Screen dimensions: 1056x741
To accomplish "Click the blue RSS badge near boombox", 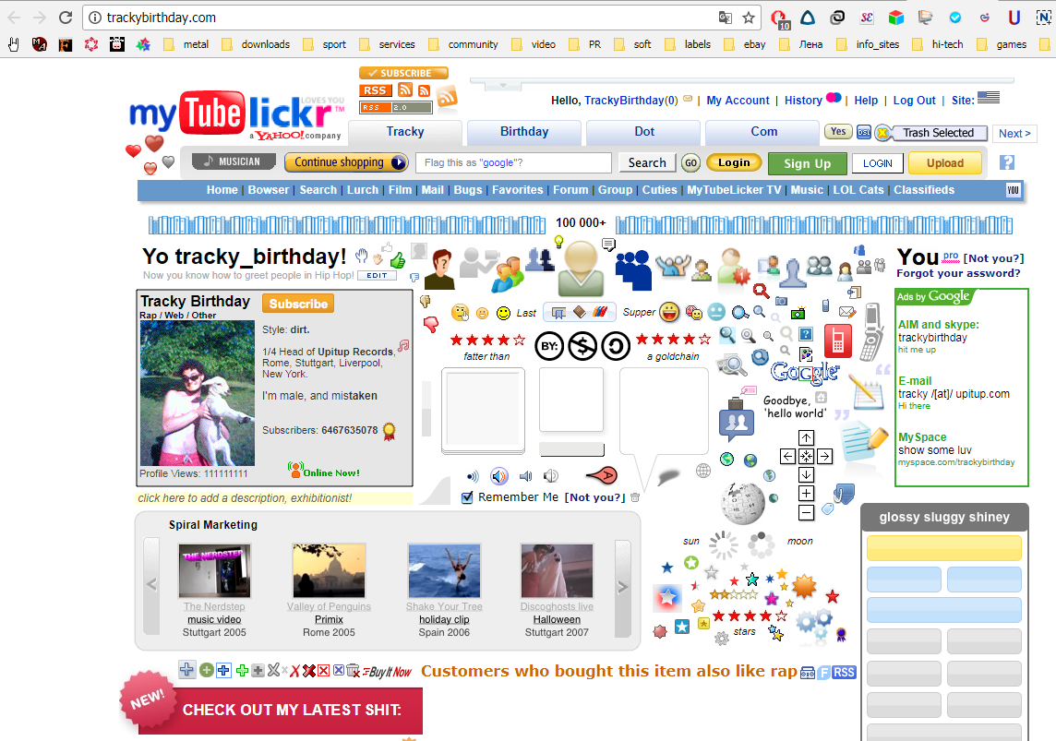I will coord(844,672).
